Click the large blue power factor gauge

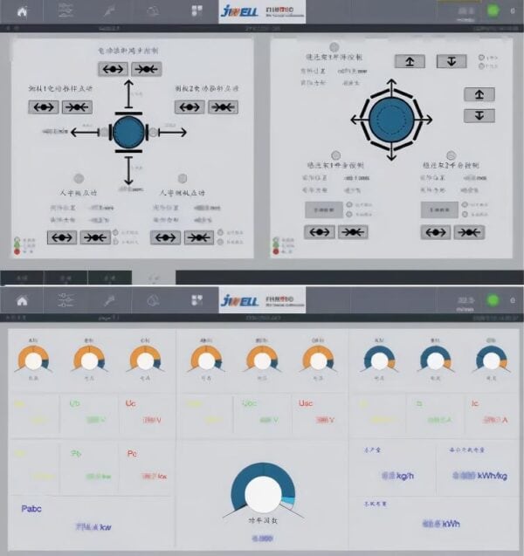(263, 490)
